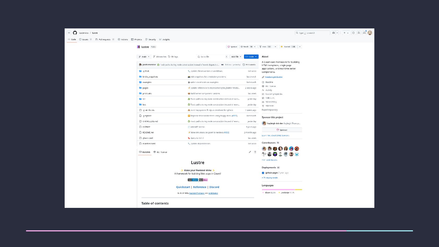The width and height of the screenshot is (439, 247).
Task: Open the notifications inbox icon
Action: (x=364, y=33)
